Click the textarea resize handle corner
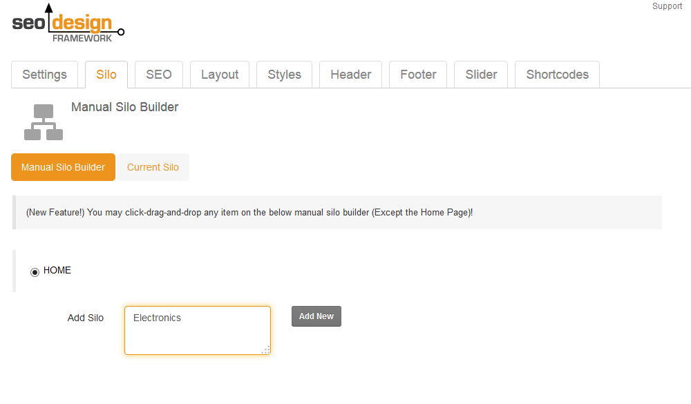This screenshot has width=691, height=404. click(266, 350)
